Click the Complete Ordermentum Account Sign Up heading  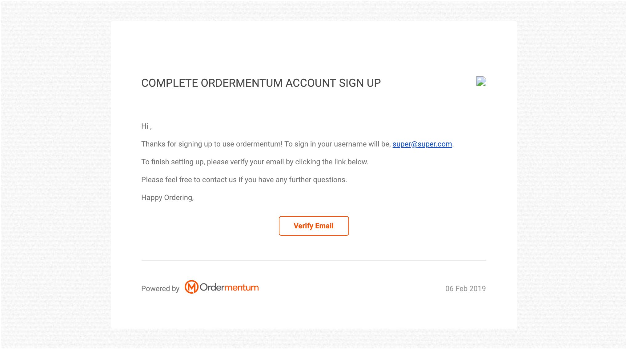point(261,83)
